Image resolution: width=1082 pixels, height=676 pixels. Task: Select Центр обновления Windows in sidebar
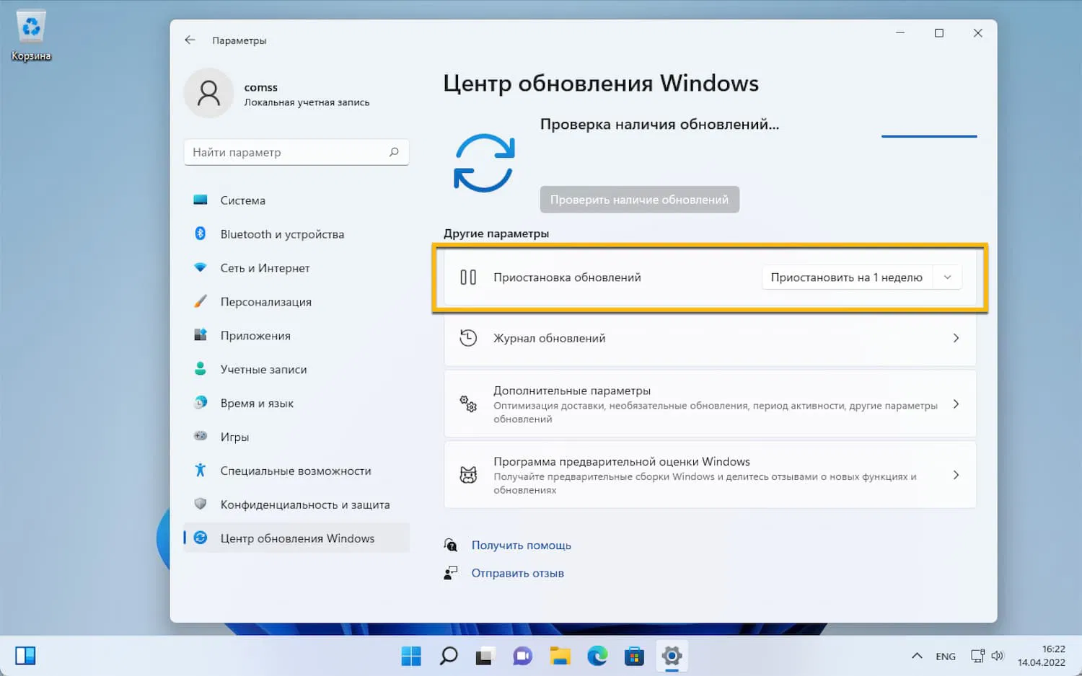296,538
